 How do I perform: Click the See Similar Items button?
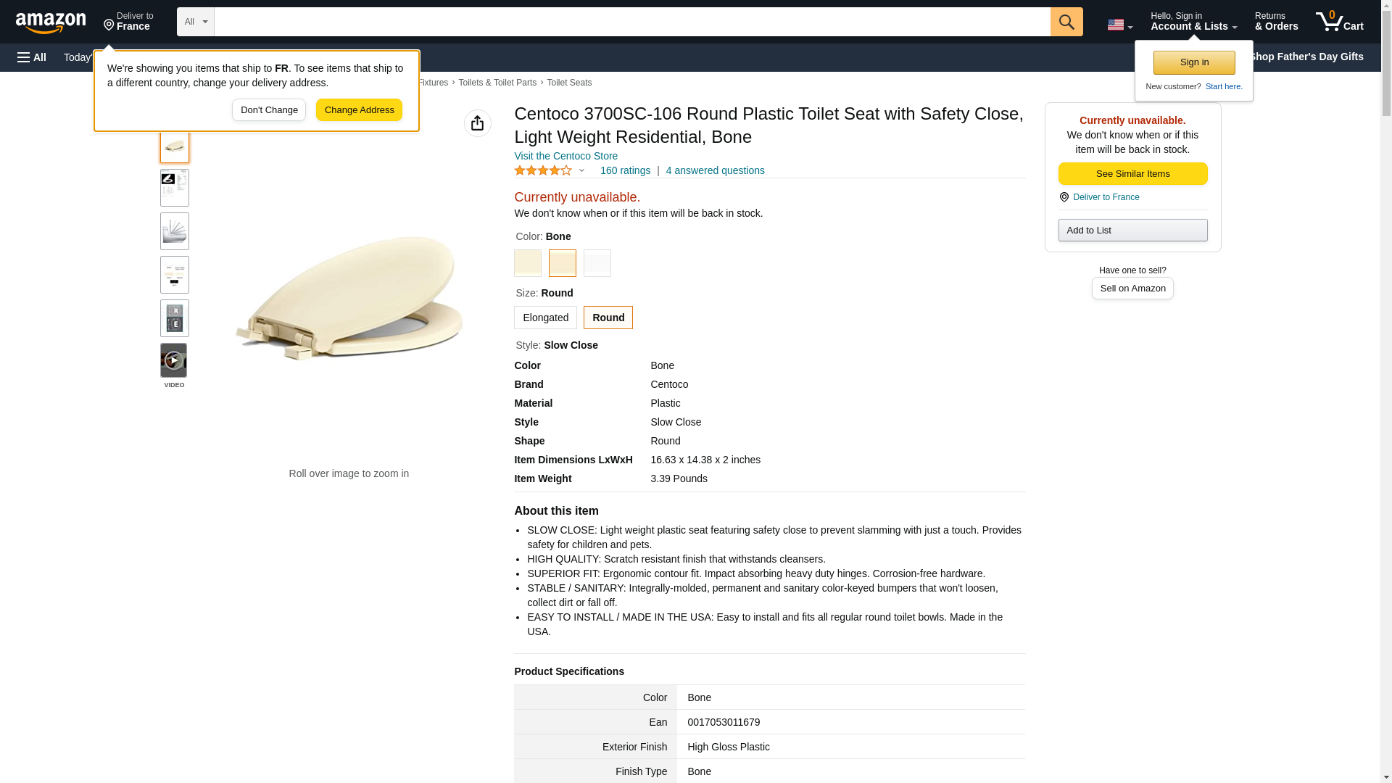(x=1132, y=173)
